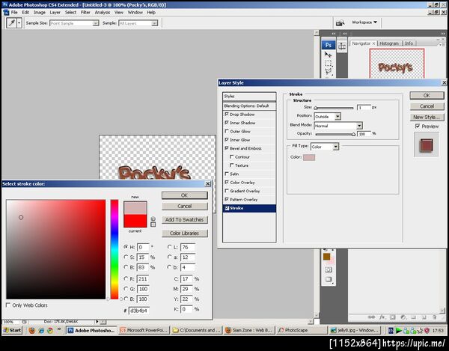Enable the Satin checkbox

point(227,174)
